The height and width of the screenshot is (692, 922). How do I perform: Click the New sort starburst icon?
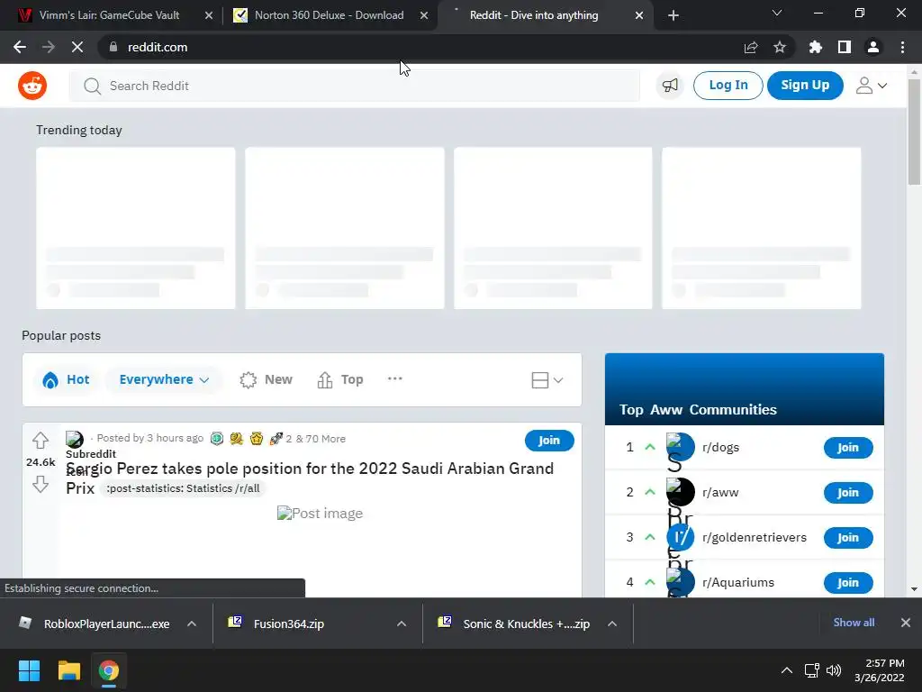(249, 380)
